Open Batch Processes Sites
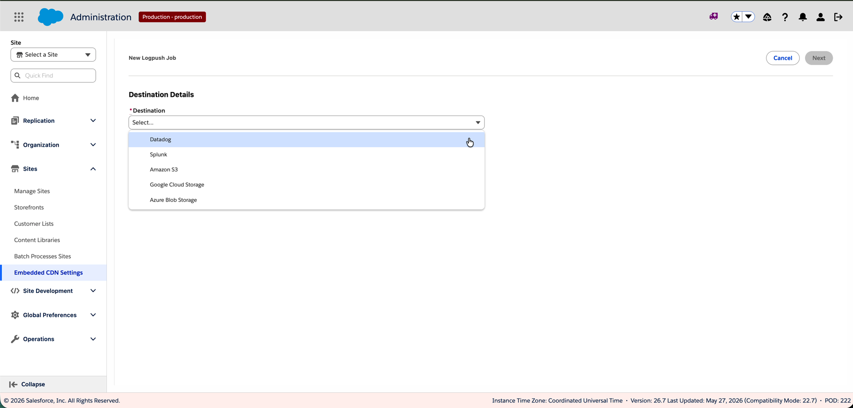This screenshot has width=853, height=408. tap(43, 256)
